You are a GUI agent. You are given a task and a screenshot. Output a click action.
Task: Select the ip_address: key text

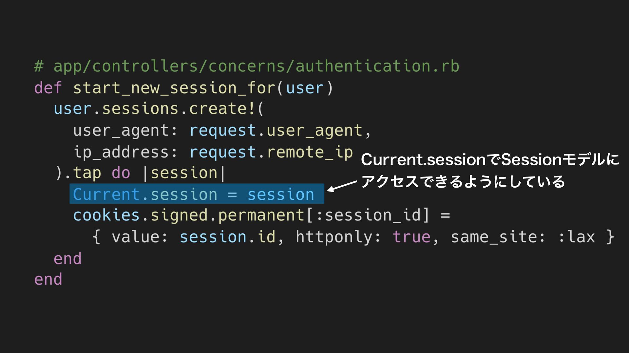click(125, 152)
